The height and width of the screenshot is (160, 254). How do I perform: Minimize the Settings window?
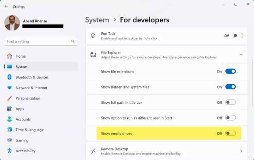pyautogui.click(x=224, y=4)
